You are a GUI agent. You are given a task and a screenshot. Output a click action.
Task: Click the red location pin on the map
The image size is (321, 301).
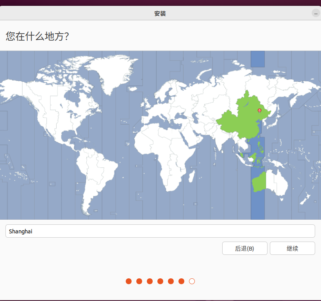coord(259,111)
